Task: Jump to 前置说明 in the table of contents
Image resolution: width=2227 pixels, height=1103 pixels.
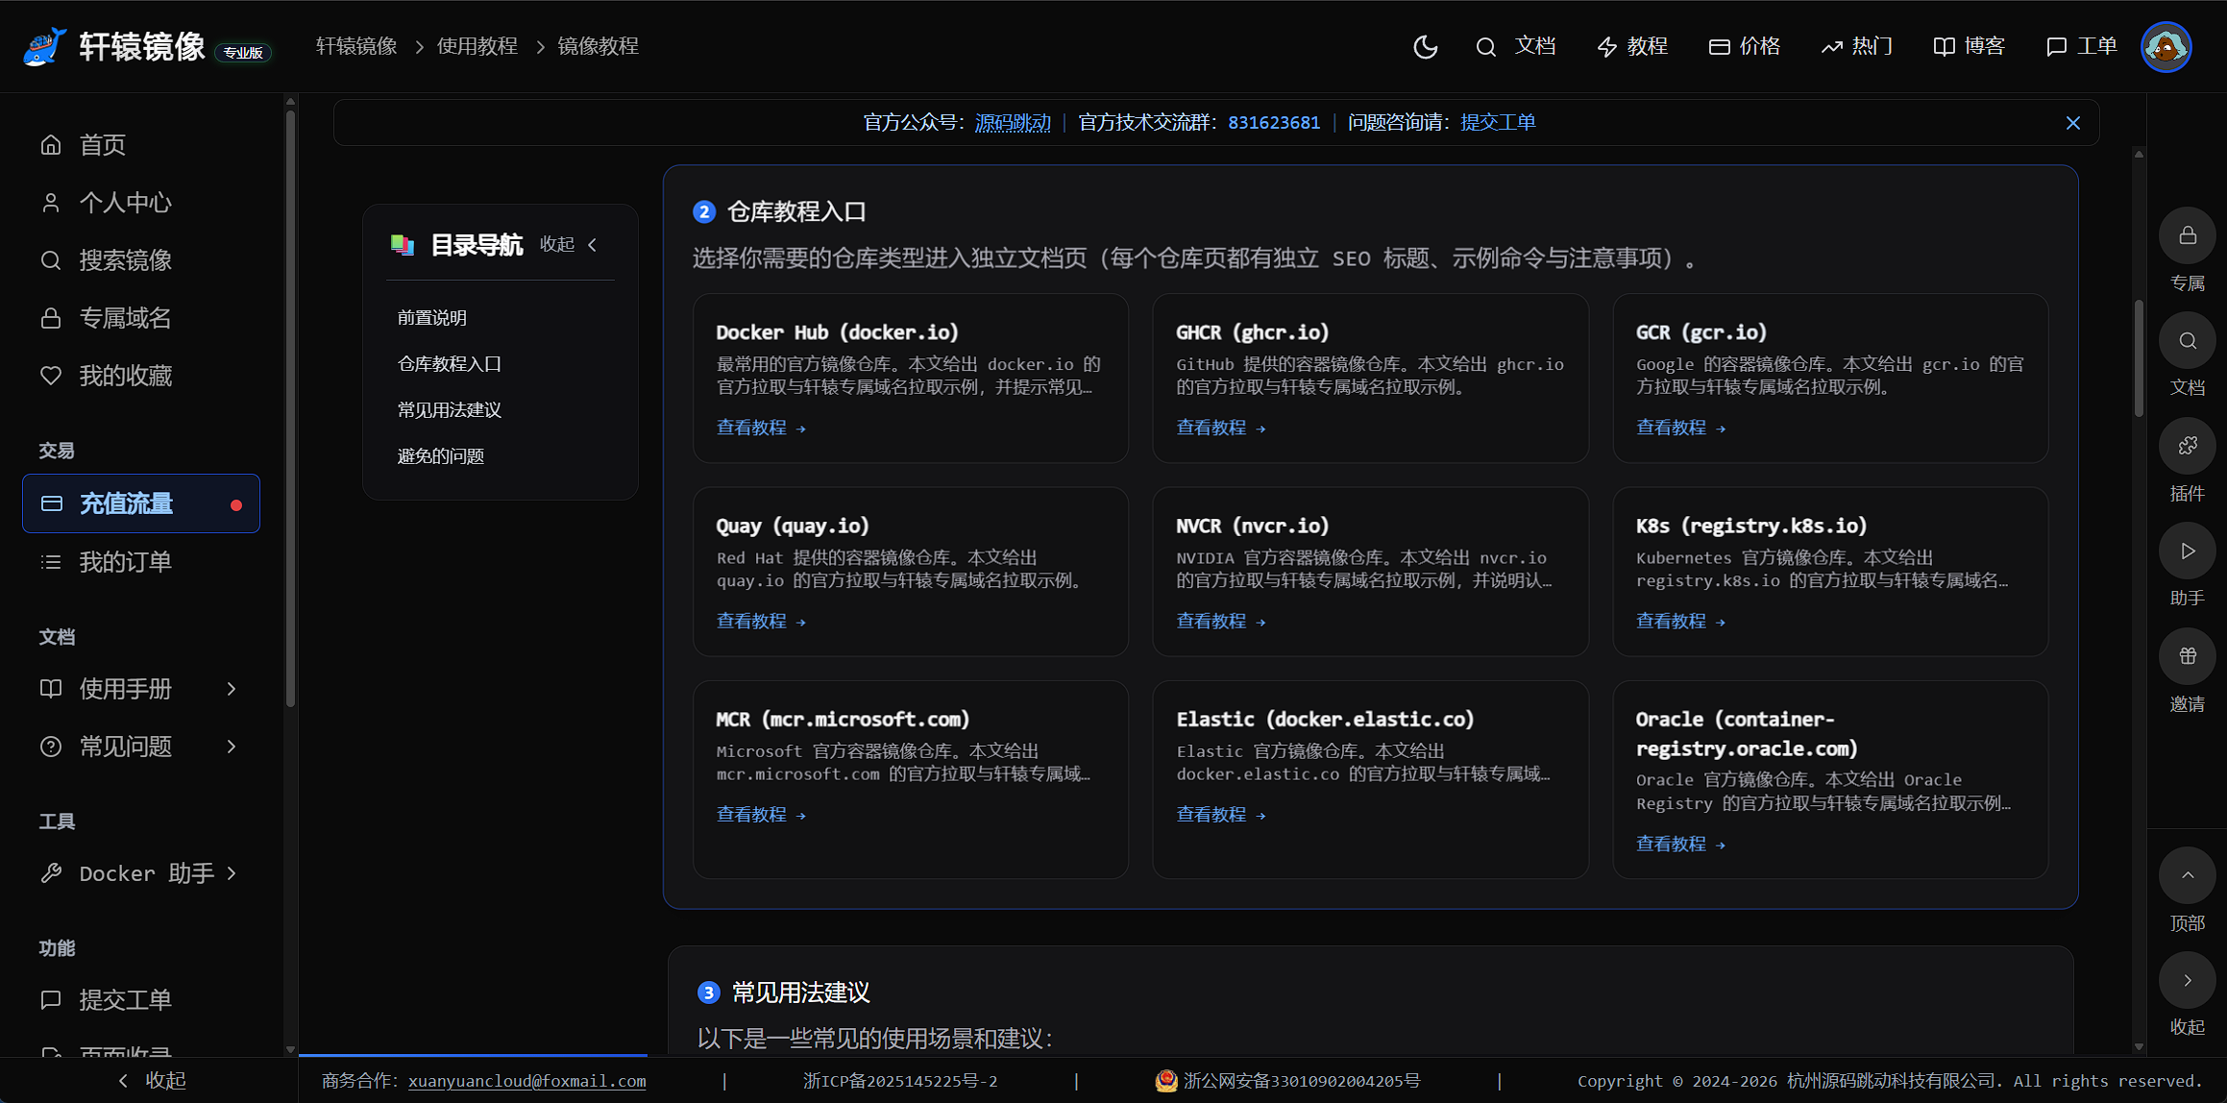Action: click(x=432, y=318)
